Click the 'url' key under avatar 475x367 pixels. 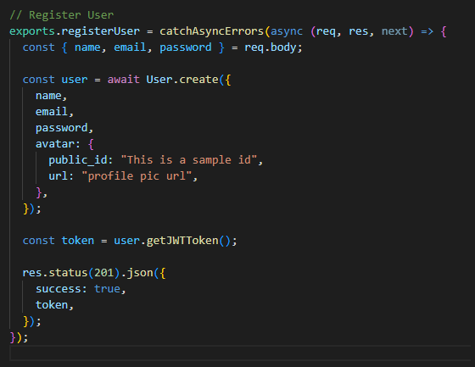[x=59, y=176]
